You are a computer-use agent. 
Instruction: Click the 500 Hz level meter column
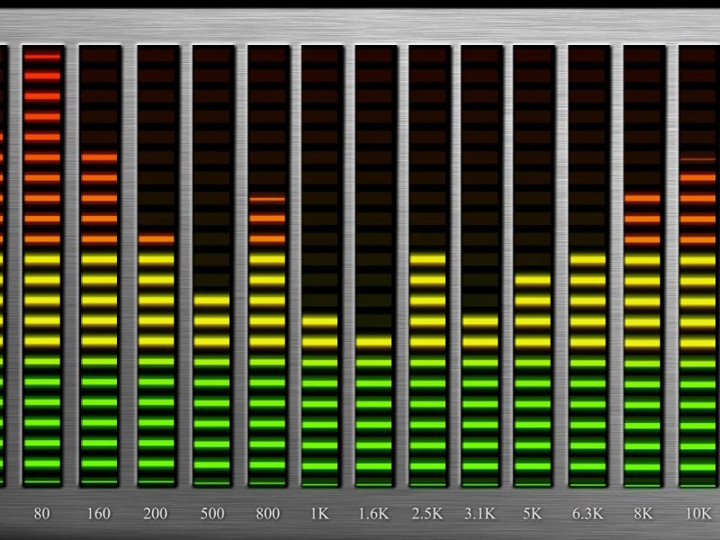point(212,265)
